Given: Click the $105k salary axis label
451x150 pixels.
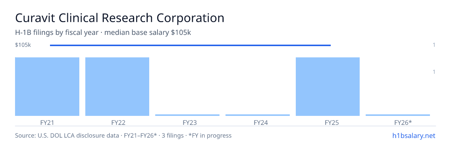Looking at the screenshot, I should click(x=23, y=45).
